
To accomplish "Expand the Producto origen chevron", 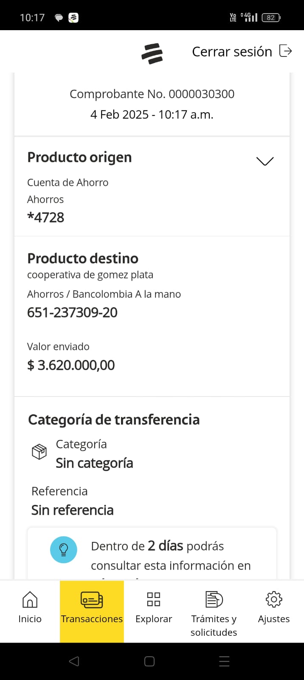I will pos(265,161).
